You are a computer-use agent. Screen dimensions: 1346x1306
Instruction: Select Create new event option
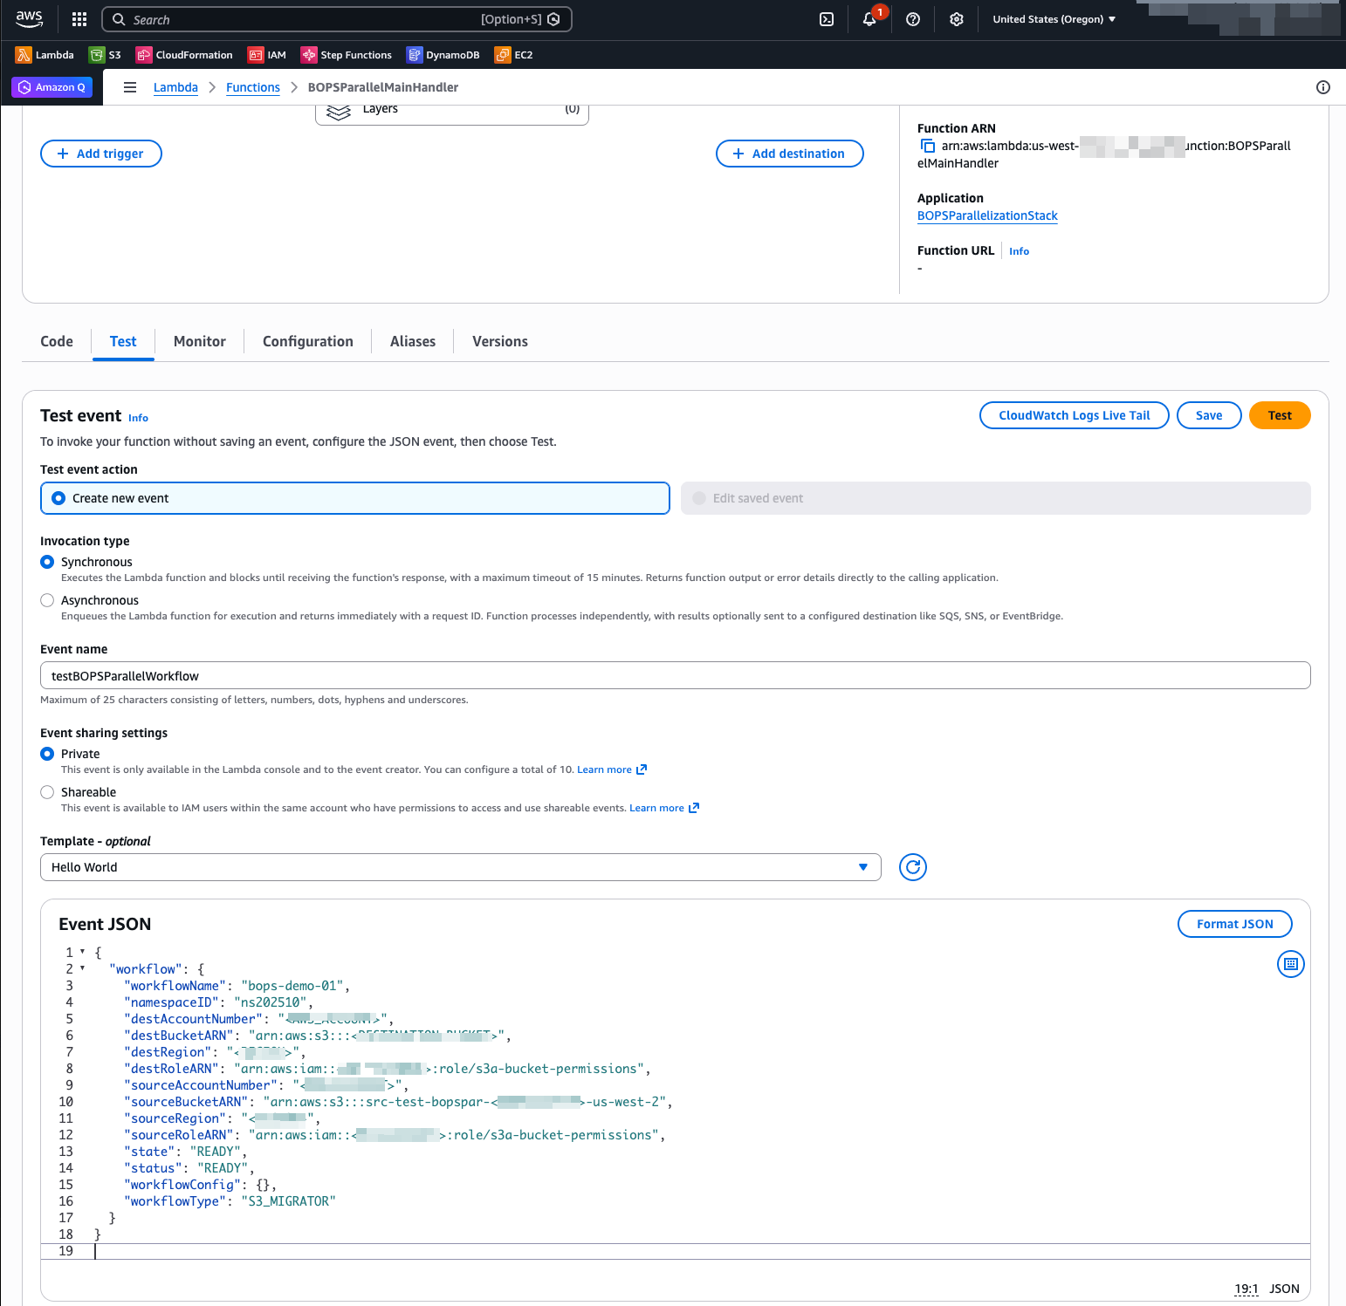click(x=355, y=498)
